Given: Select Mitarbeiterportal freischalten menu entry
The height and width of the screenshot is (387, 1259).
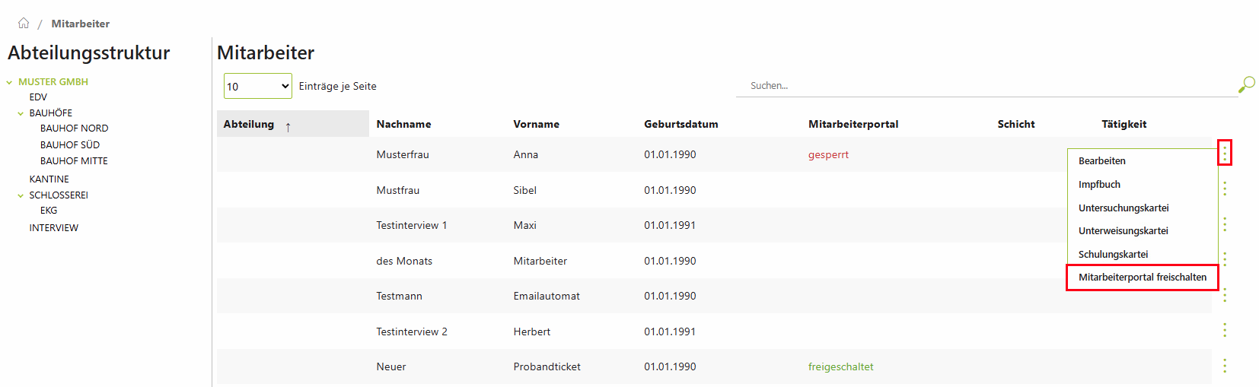Looking at the screenshot, I should [x=1142, y=278].
